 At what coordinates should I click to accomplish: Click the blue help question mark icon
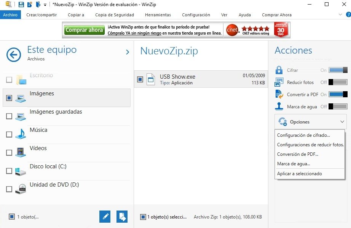coord(349,14)
